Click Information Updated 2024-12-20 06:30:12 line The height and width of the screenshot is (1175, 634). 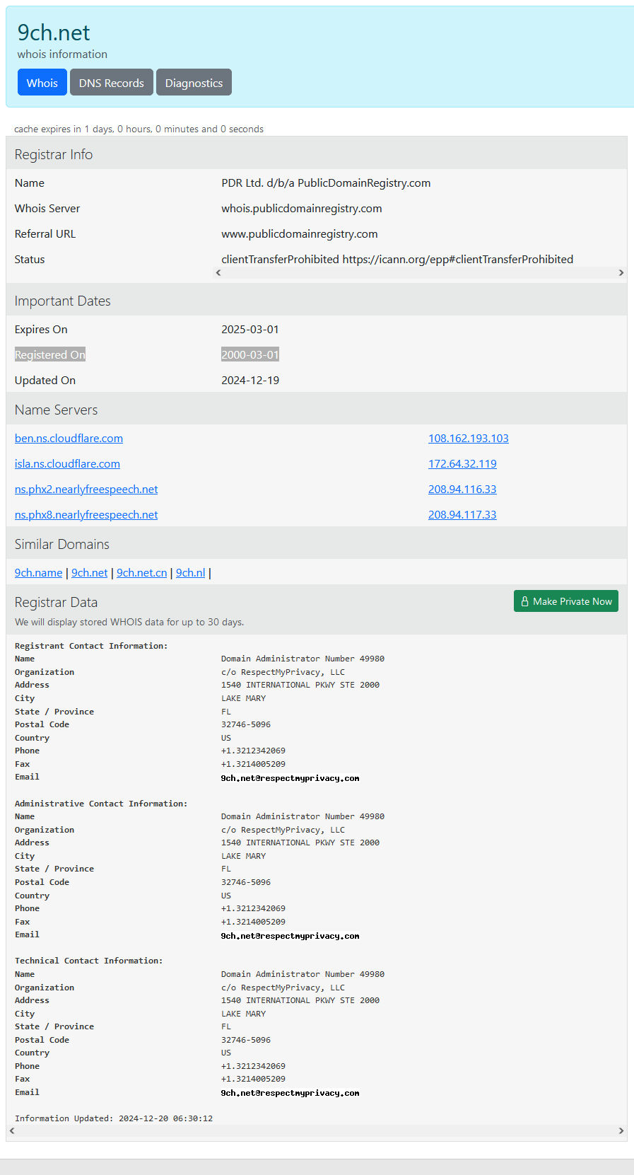[x=114, y=1118]
